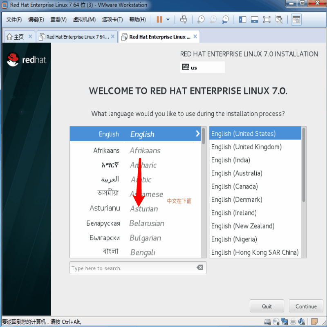Select Assamese in the language list

click(135, 194)
